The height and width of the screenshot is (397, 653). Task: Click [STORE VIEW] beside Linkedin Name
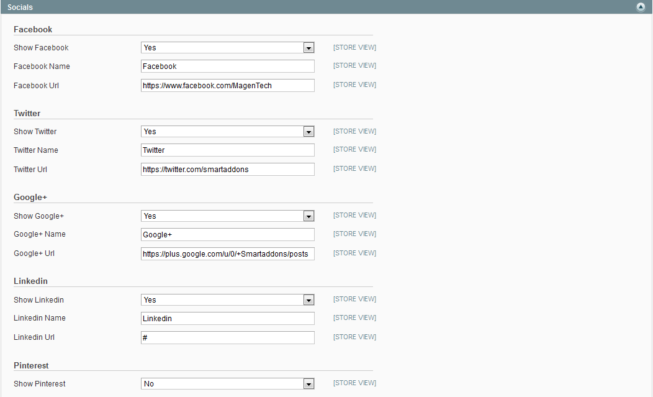pyautogui.click(x=355, y=317)
